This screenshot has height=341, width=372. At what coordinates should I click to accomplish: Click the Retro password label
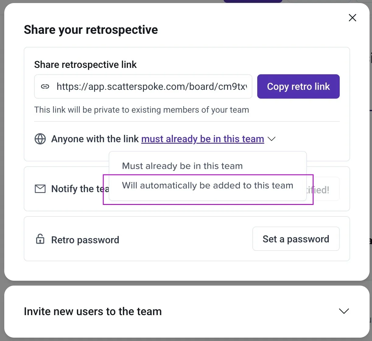pyautogui.click(x=85, y=240)
